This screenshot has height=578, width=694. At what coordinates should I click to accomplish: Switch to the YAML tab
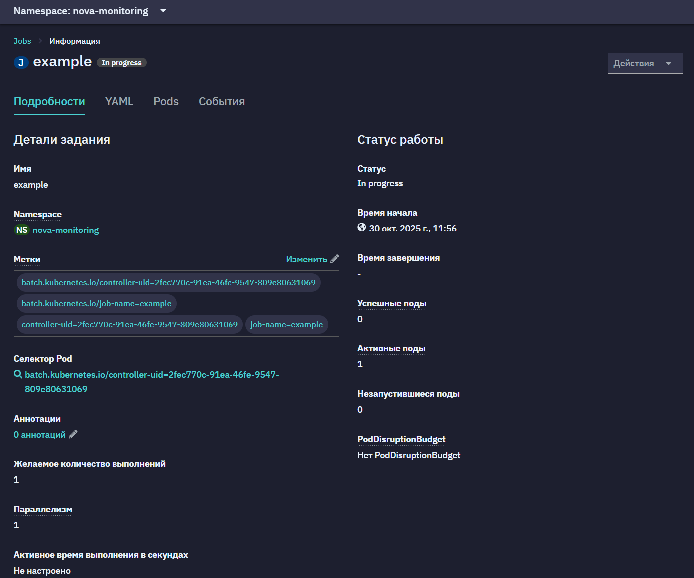pyautogui.click(x=119, y=101)
